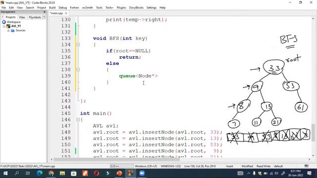Open the volume control in the tray
Image resolution: width=317 pixels, height=178 pixels.
pyautogui.click(x=276, y=173)
